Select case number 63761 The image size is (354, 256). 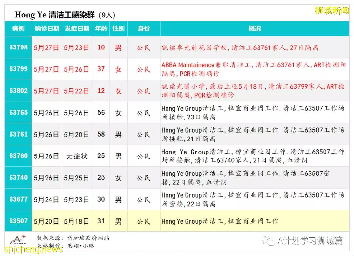tap(18, 134)
